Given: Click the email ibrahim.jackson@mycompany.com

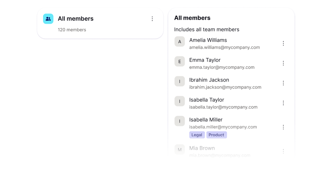Looking at the screenshot, I should [225, 87].
